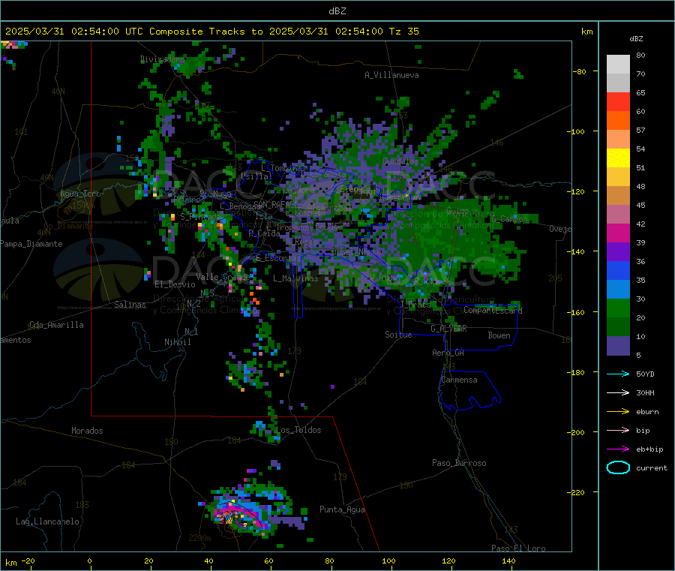This screenshot has height=571, width=675.
Task: Pick the green 20–30 dBZ swatch
Action: coord(618,308)
